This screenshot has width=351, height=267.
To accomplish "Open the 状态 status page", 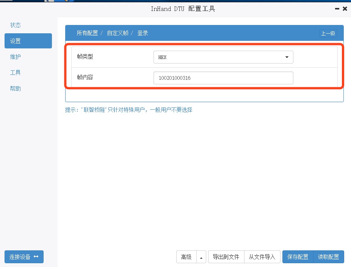I will click(16, 25).
